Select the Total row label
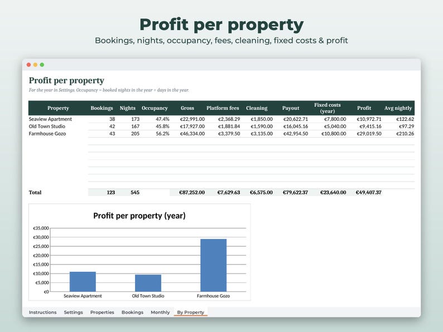This screenshot has height=332, width=443. (x=35, y=192)
